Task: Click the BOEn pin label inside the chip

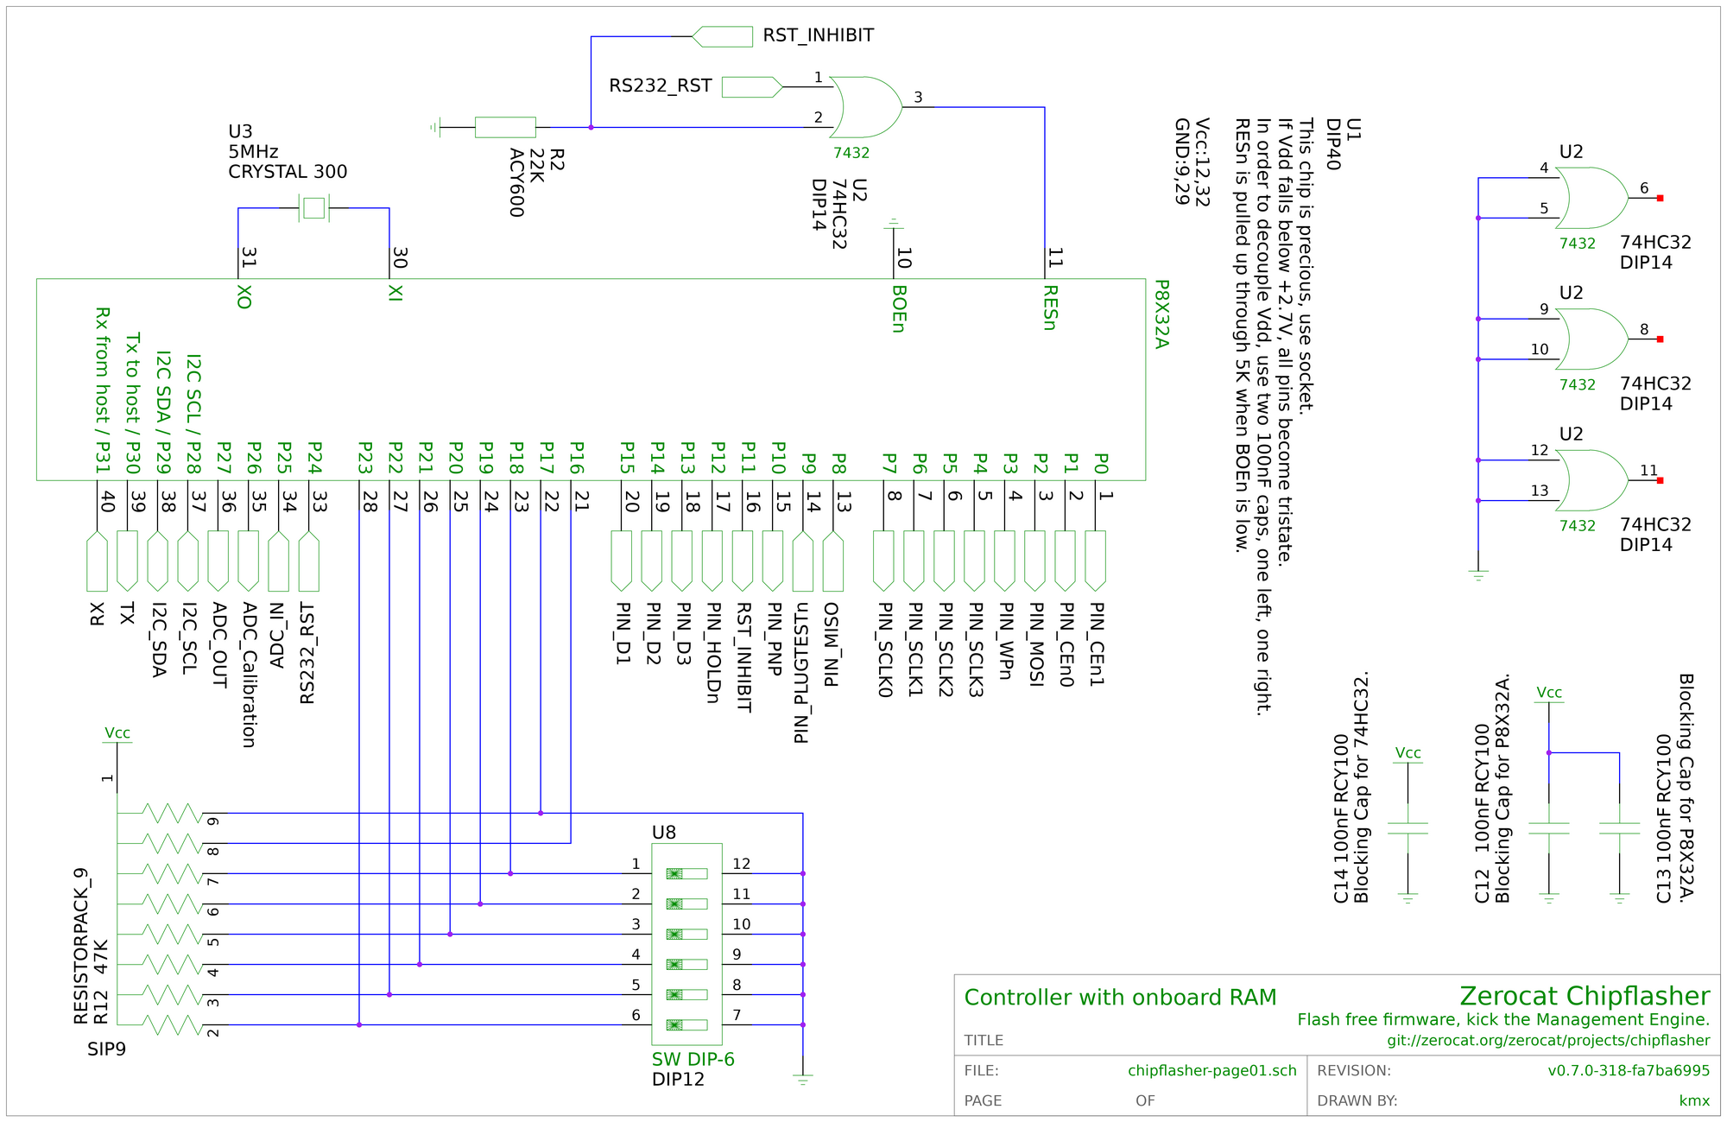Action: [x=899, y=308]
